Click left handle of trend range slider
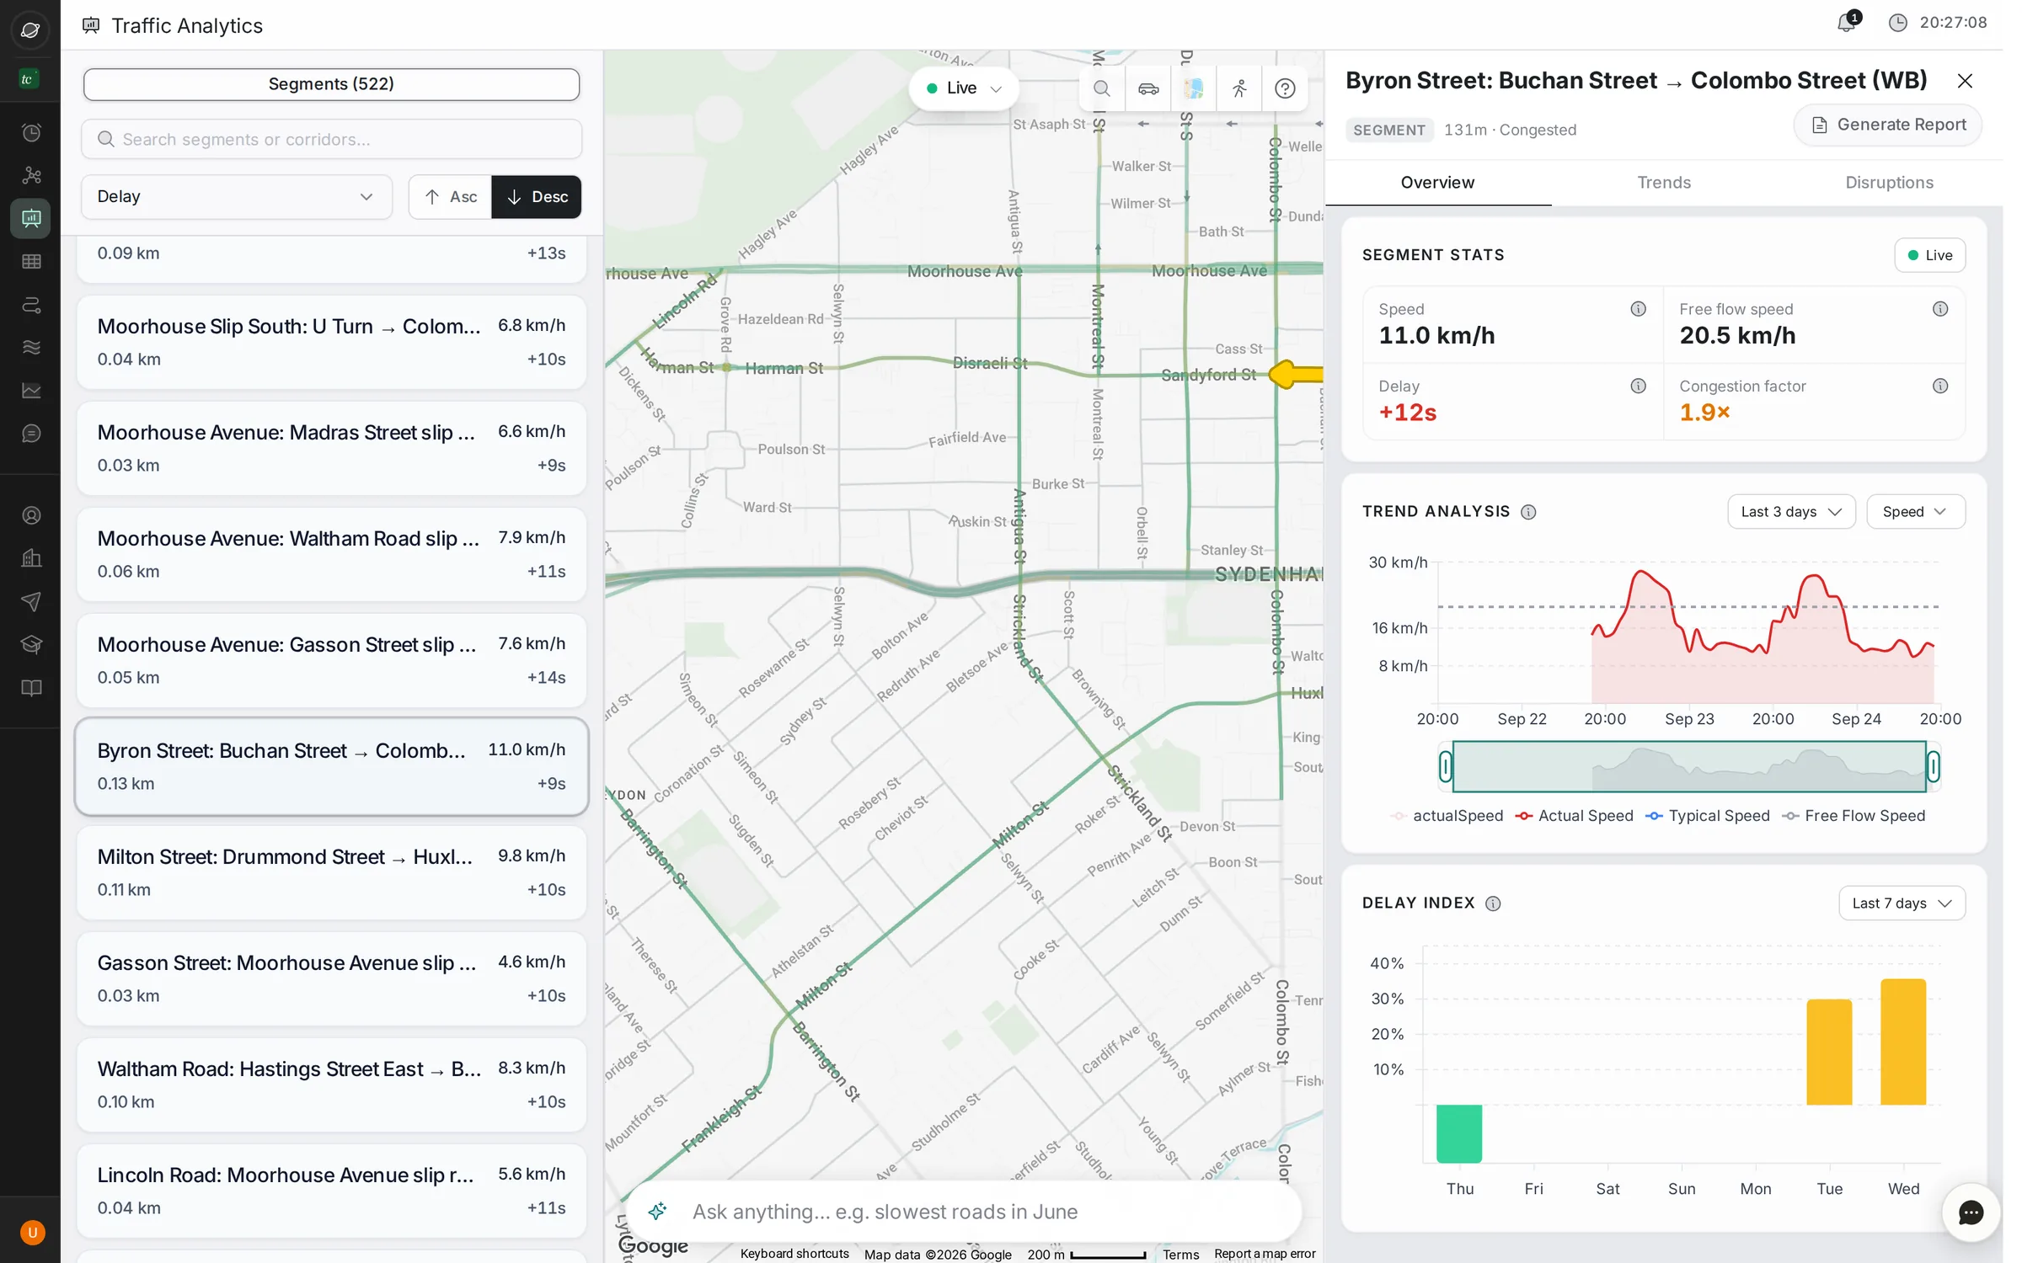Screen dimensions: 2022x1263 tap(1446, 767)
